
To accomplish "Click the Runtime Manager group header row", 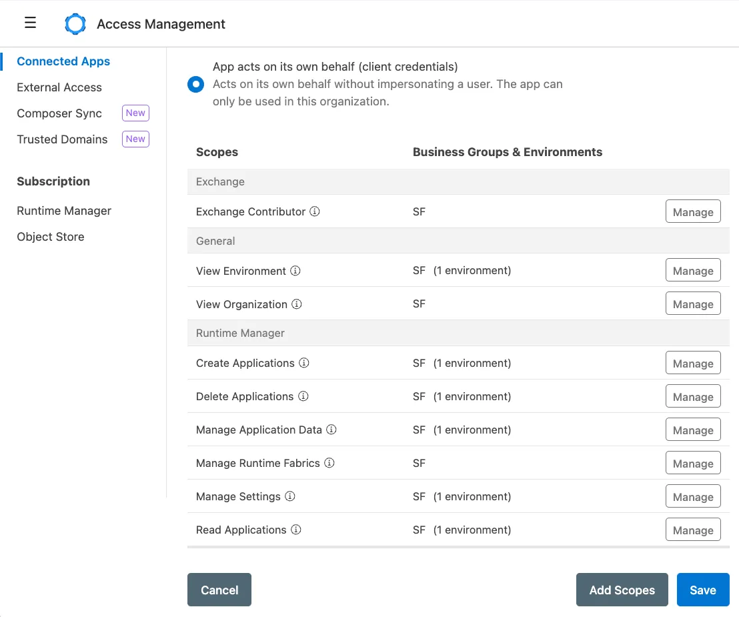I will coord(458,334).
